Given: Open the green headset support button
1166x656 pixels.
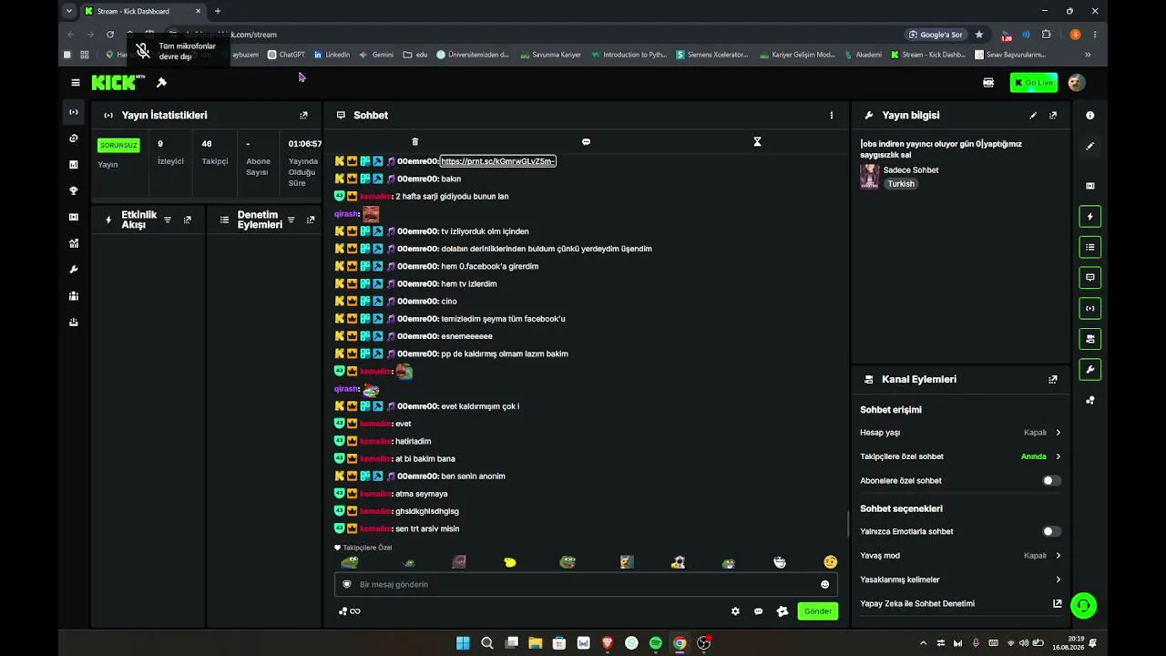Looking at the screenshot, I should tap(1083, 605).
